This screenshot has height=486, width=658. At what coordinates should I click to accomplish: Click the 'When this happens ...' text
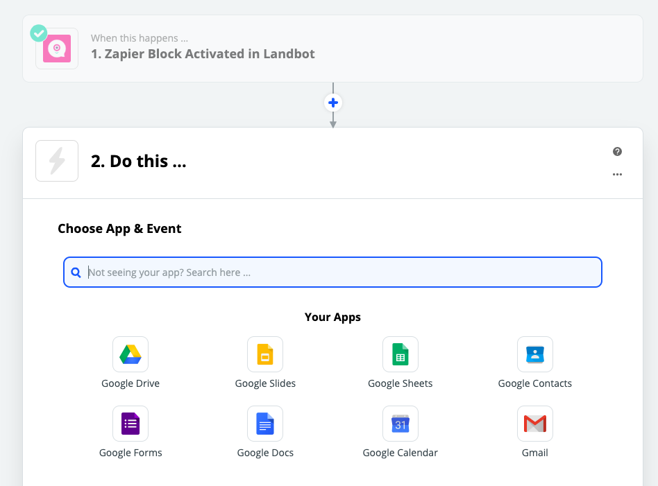[x=140, y=38]
